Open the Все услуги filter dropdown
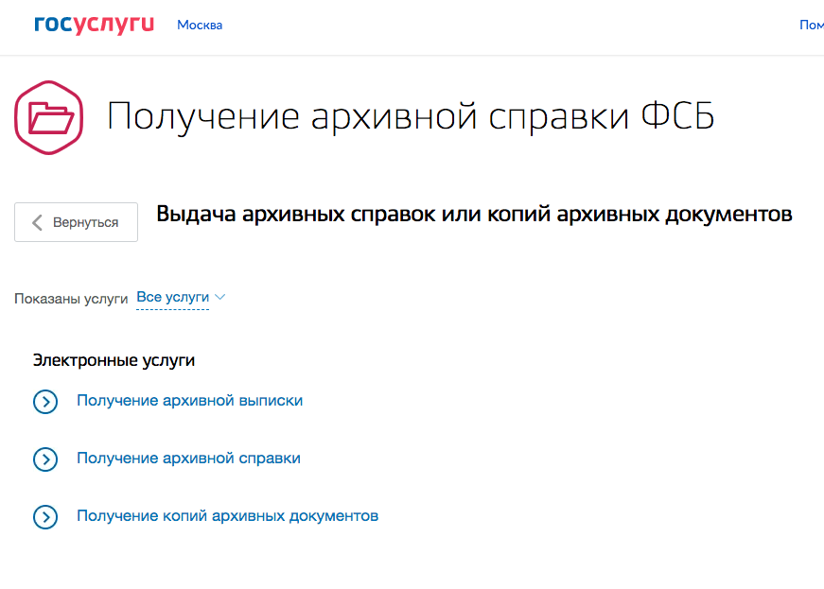The width and height of the screenshot is (824, 589). click(173, 297)
